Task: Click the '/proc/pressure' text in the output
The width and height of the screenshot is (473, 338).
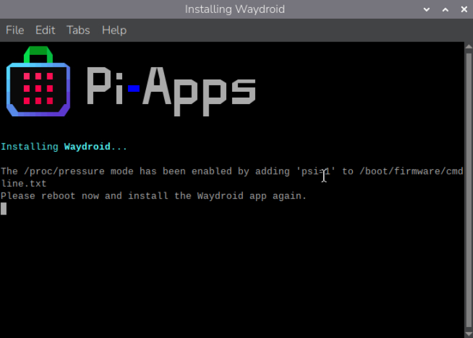Action: pyautogui.click(x=59, y=171)
